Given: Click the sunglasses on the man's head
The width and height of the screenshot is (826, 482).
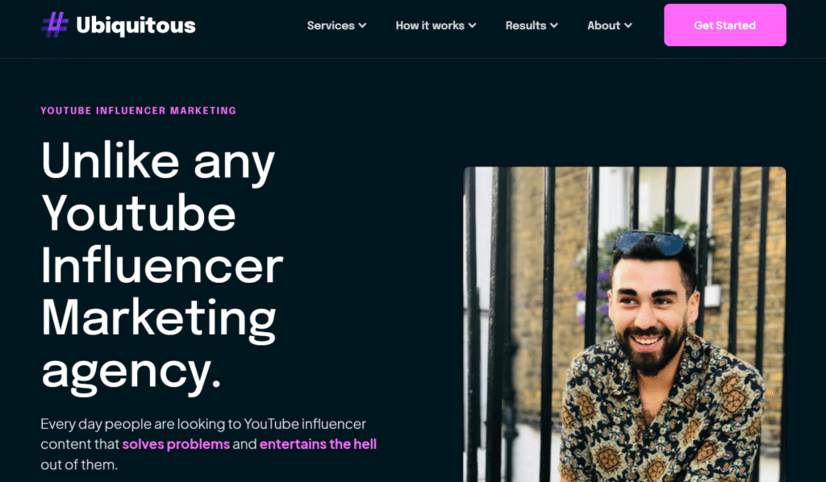Looking at the screenshot, I should point(650,242).
